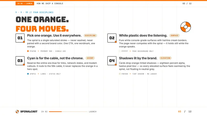Viewport: 207px width, 116px height.
Task: Select the 03 number box
Action: click(20, 61)
